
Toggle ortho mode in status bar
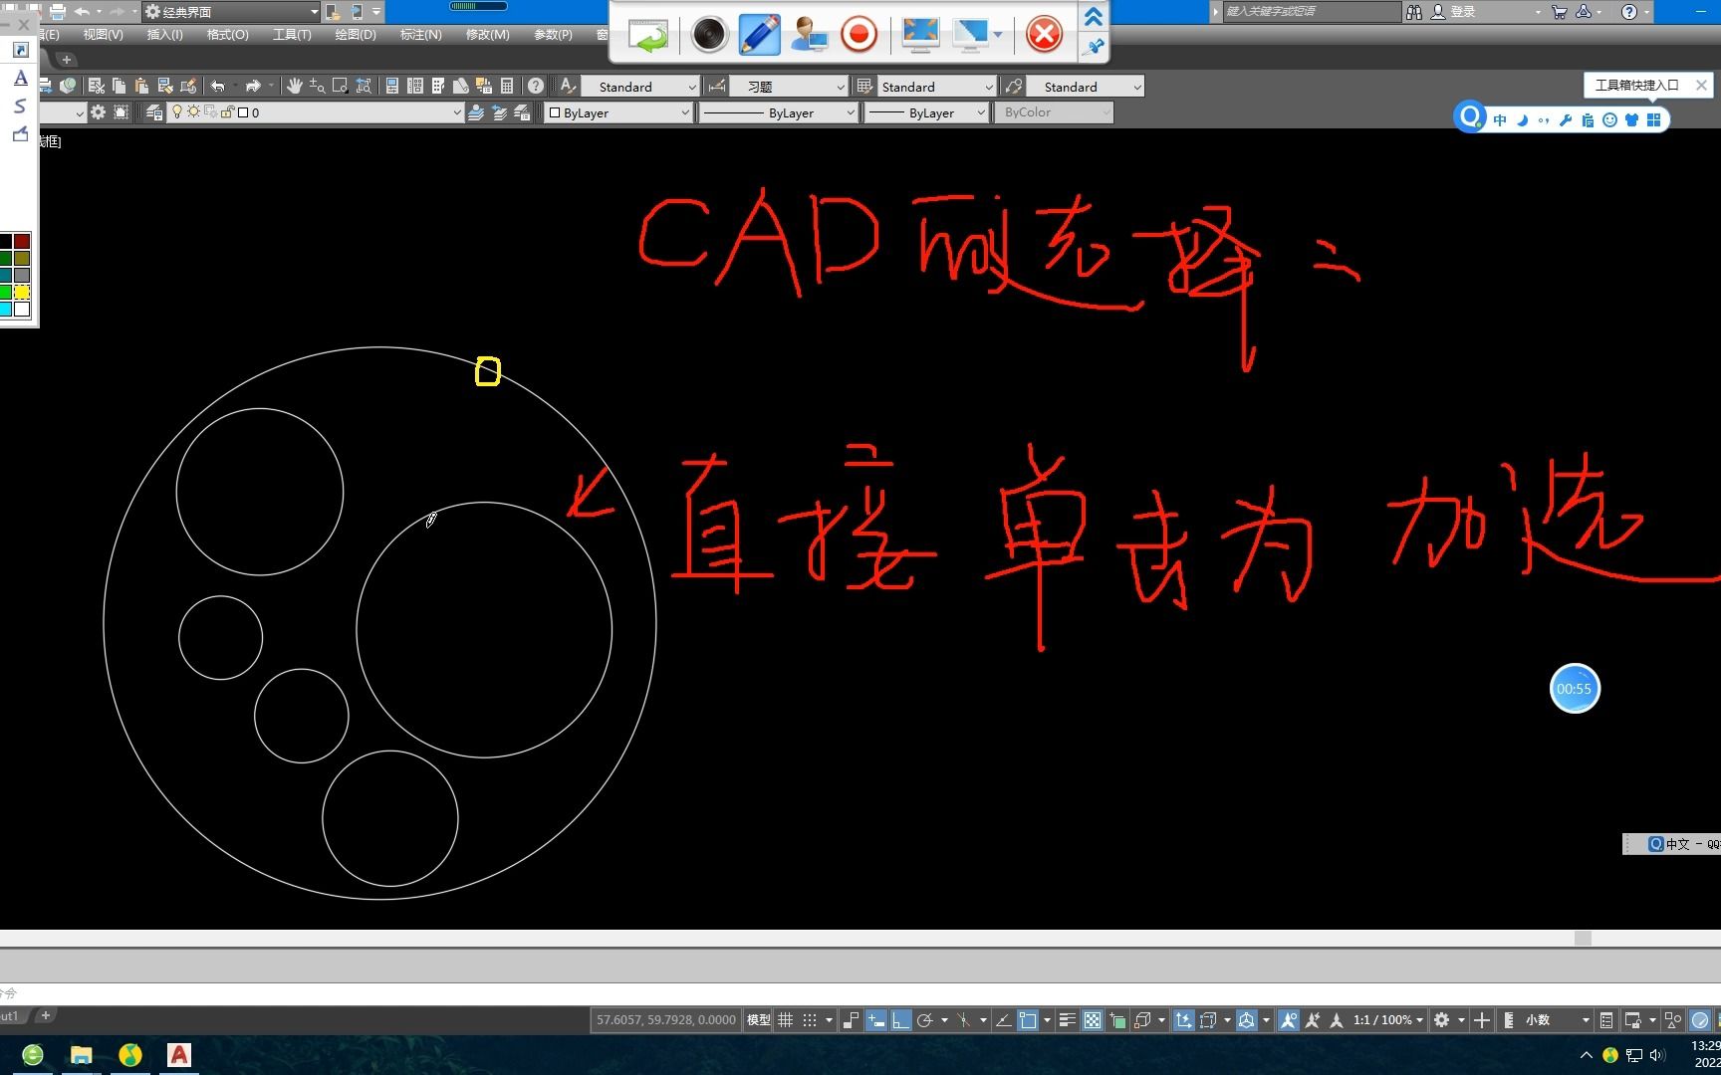900,1020
